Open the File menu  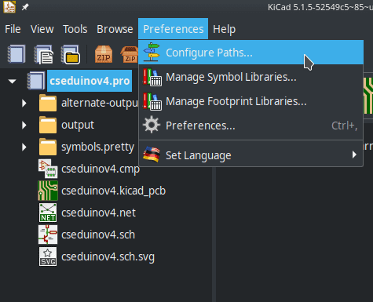point(13,29)
